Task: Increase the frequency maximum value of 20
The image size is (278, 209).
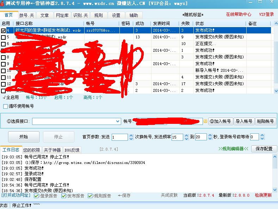Action: coord(210,135)
